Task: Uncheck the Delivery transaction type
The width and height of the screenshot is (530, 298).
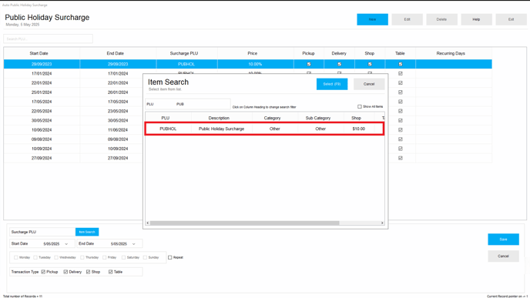Action: tap(65, 272)
